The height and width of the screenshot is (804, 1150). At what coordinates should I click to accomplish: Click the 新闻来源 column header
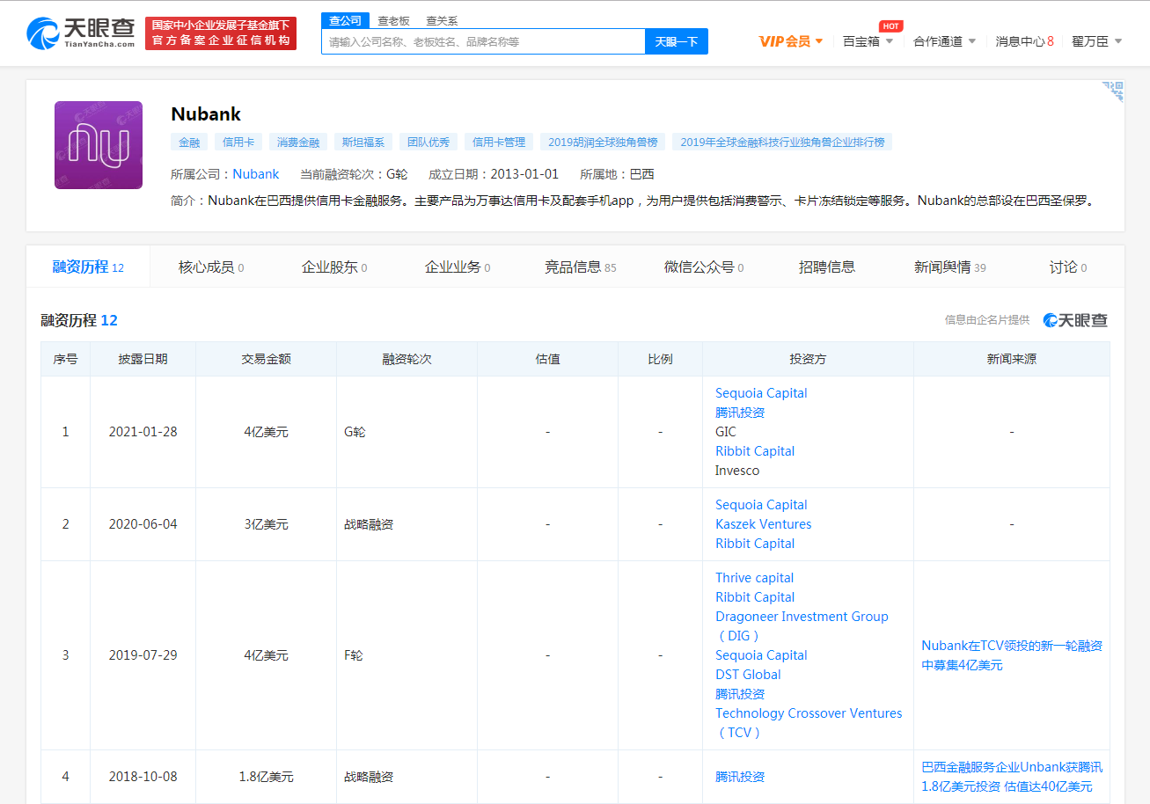[1012, 359]
